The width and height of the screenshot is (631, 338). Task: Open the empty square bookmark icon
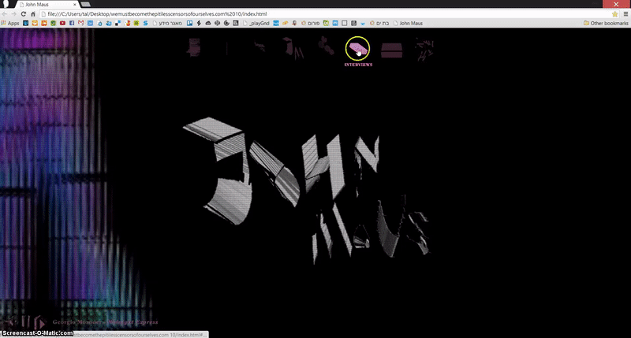pos(345,24)
